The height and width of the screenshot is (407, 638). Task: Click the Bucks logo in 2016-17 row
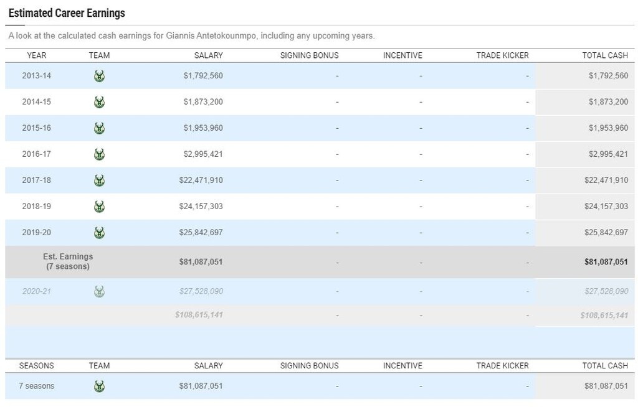pyautogui.click(x=99, y=154)
